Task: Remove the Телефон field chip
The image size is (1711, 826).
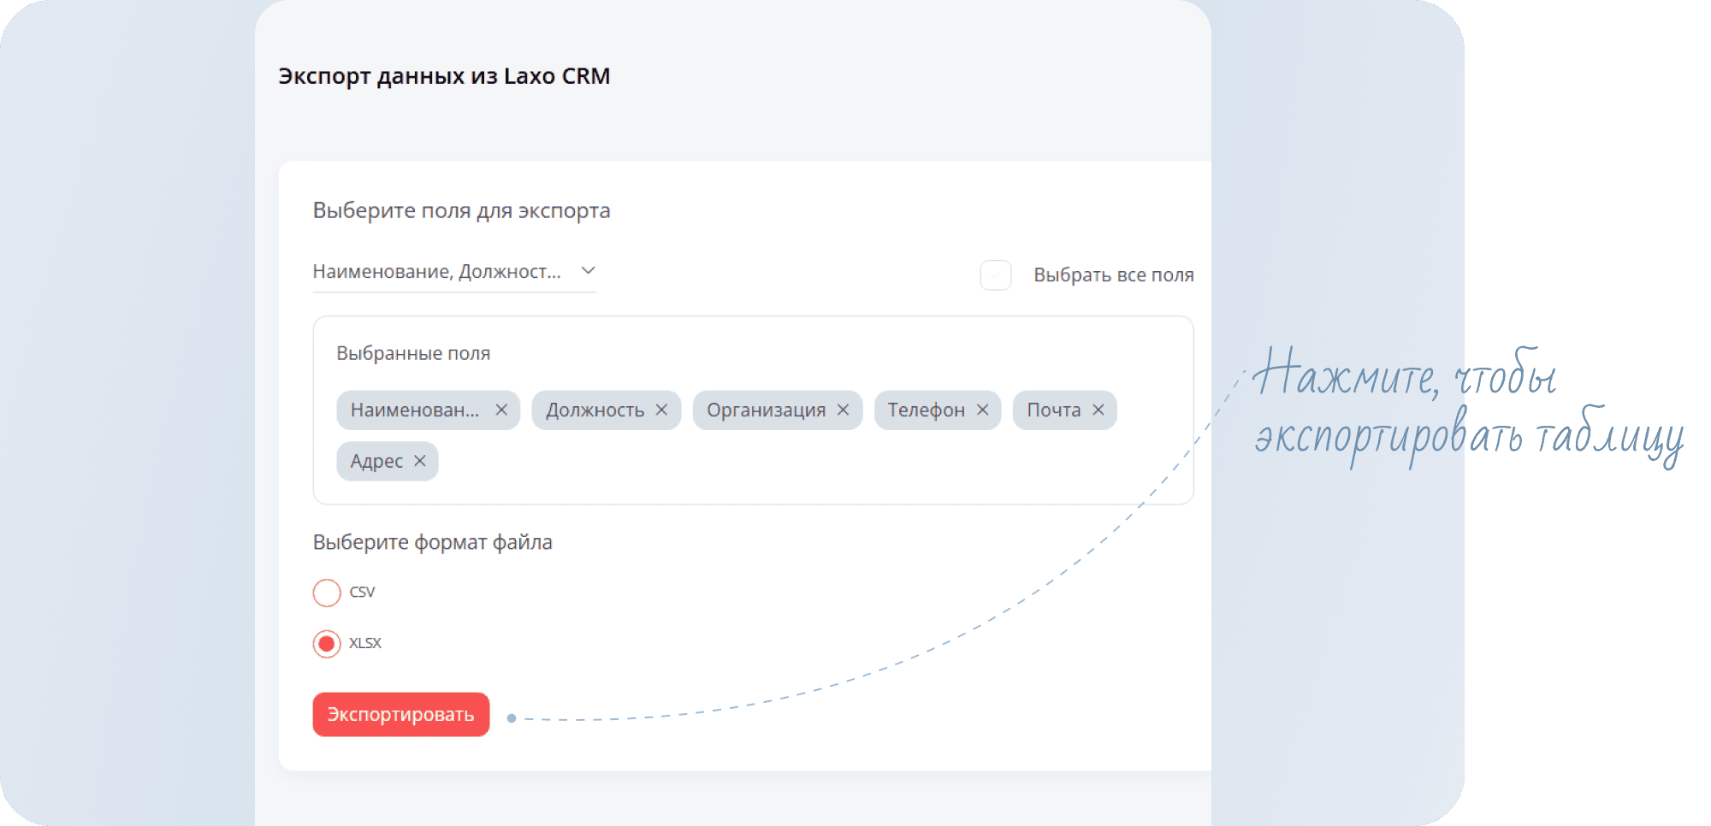Action: point(982,410)
